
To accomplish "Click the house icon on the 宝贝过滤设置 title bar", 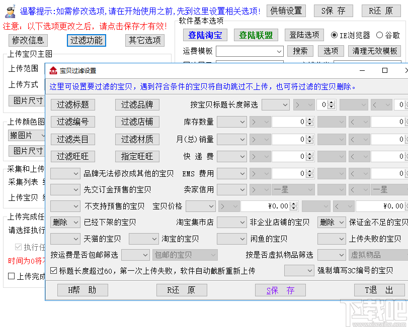I will click(x=53, y=70).
